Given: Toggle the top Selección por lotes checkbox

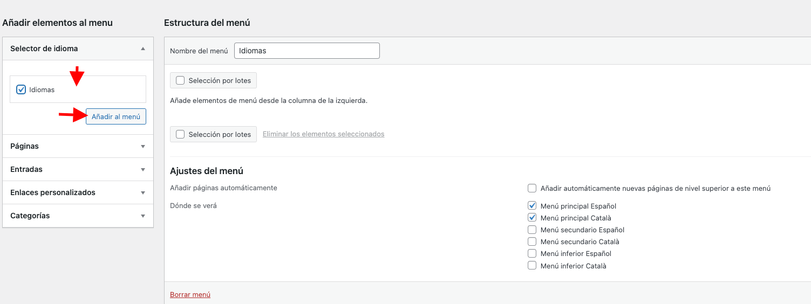Looking at the screenshot, I should (x=180, y=80).
